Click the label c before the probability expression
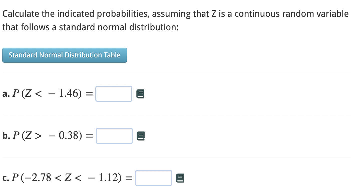The width and height of the screenshot is (351, 195). [6, 178]
